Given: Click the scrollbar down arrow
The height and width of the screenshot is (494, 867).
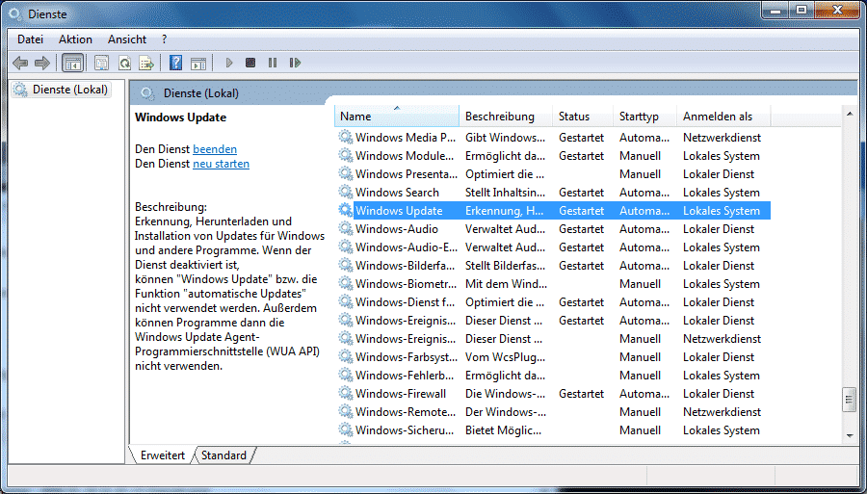Looking at the screenshot, I should tap(850, 436).
